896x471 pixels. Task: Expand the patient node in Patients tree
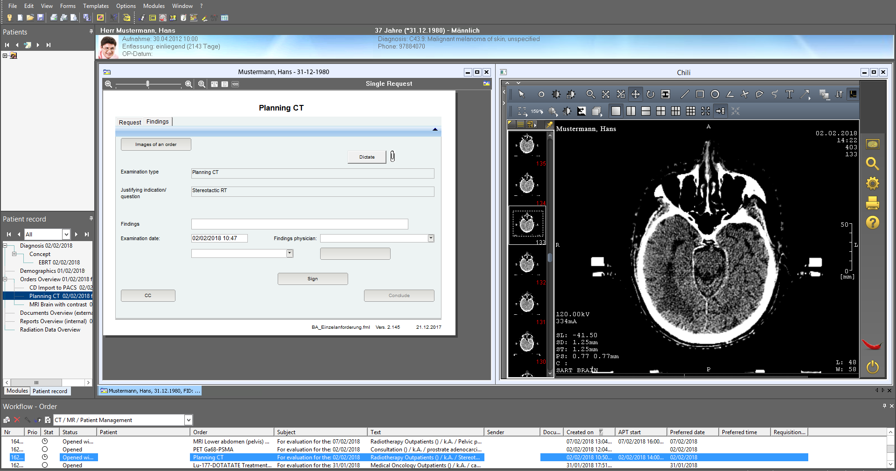pos(5,55)
